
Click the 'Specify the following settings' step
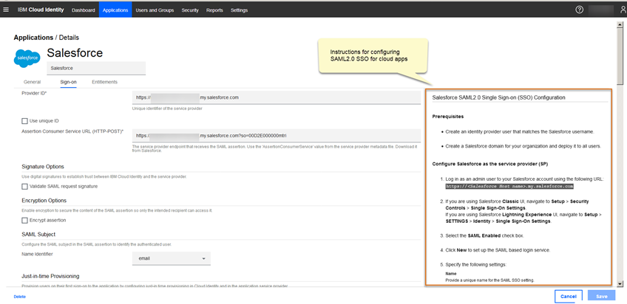(475, 264)
